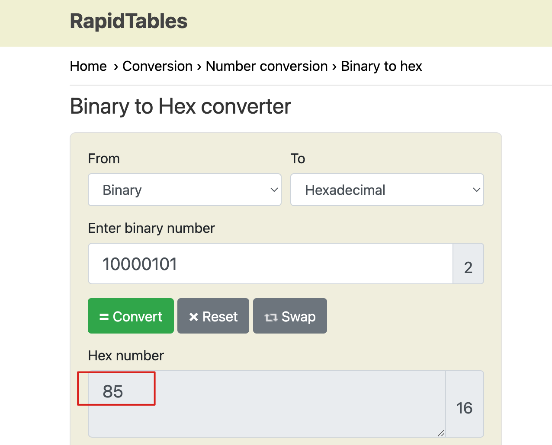Click the Swap button
Viewport: 552px width, 445px height.
coord(290,316)
